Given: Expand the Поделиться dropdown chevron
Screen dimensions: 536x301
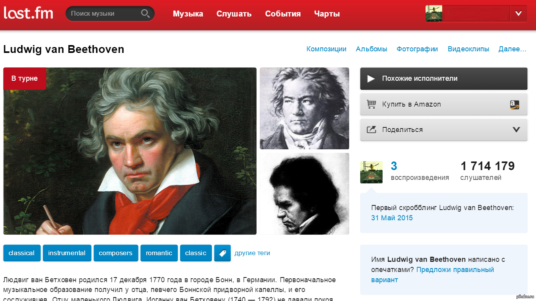Looking at the screenshot, I should (x=516, y=130).
